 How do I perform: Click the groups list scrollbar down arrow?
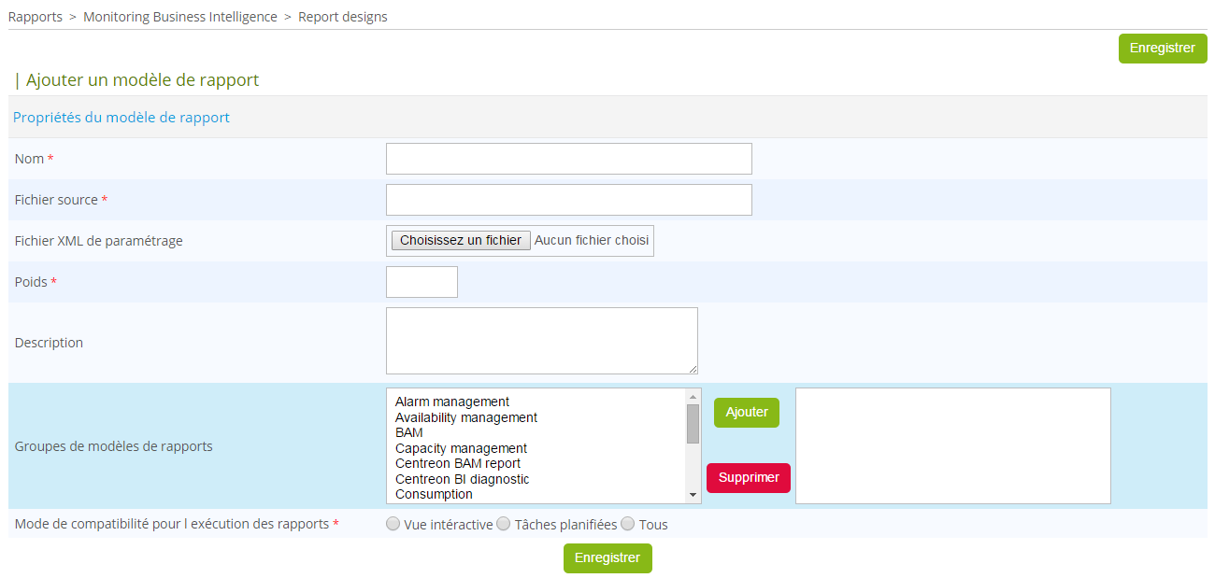point(692,495)
